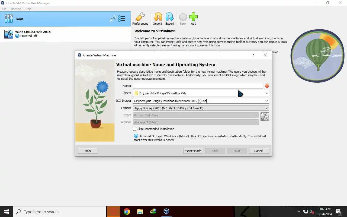Click the Back button
347x217 pixels.
point(215,151)
